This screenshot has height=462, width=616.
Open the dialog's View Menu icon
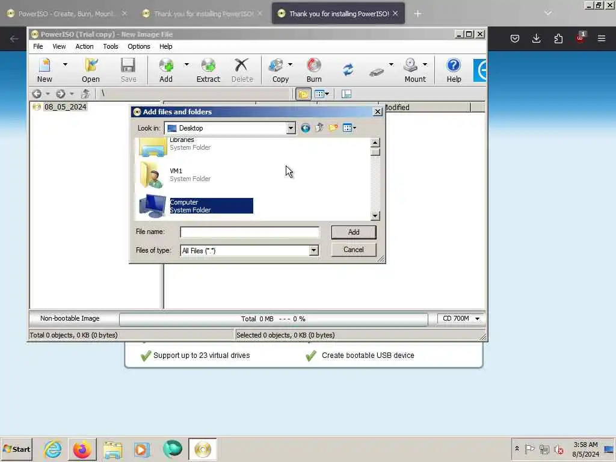click(349, 128)
